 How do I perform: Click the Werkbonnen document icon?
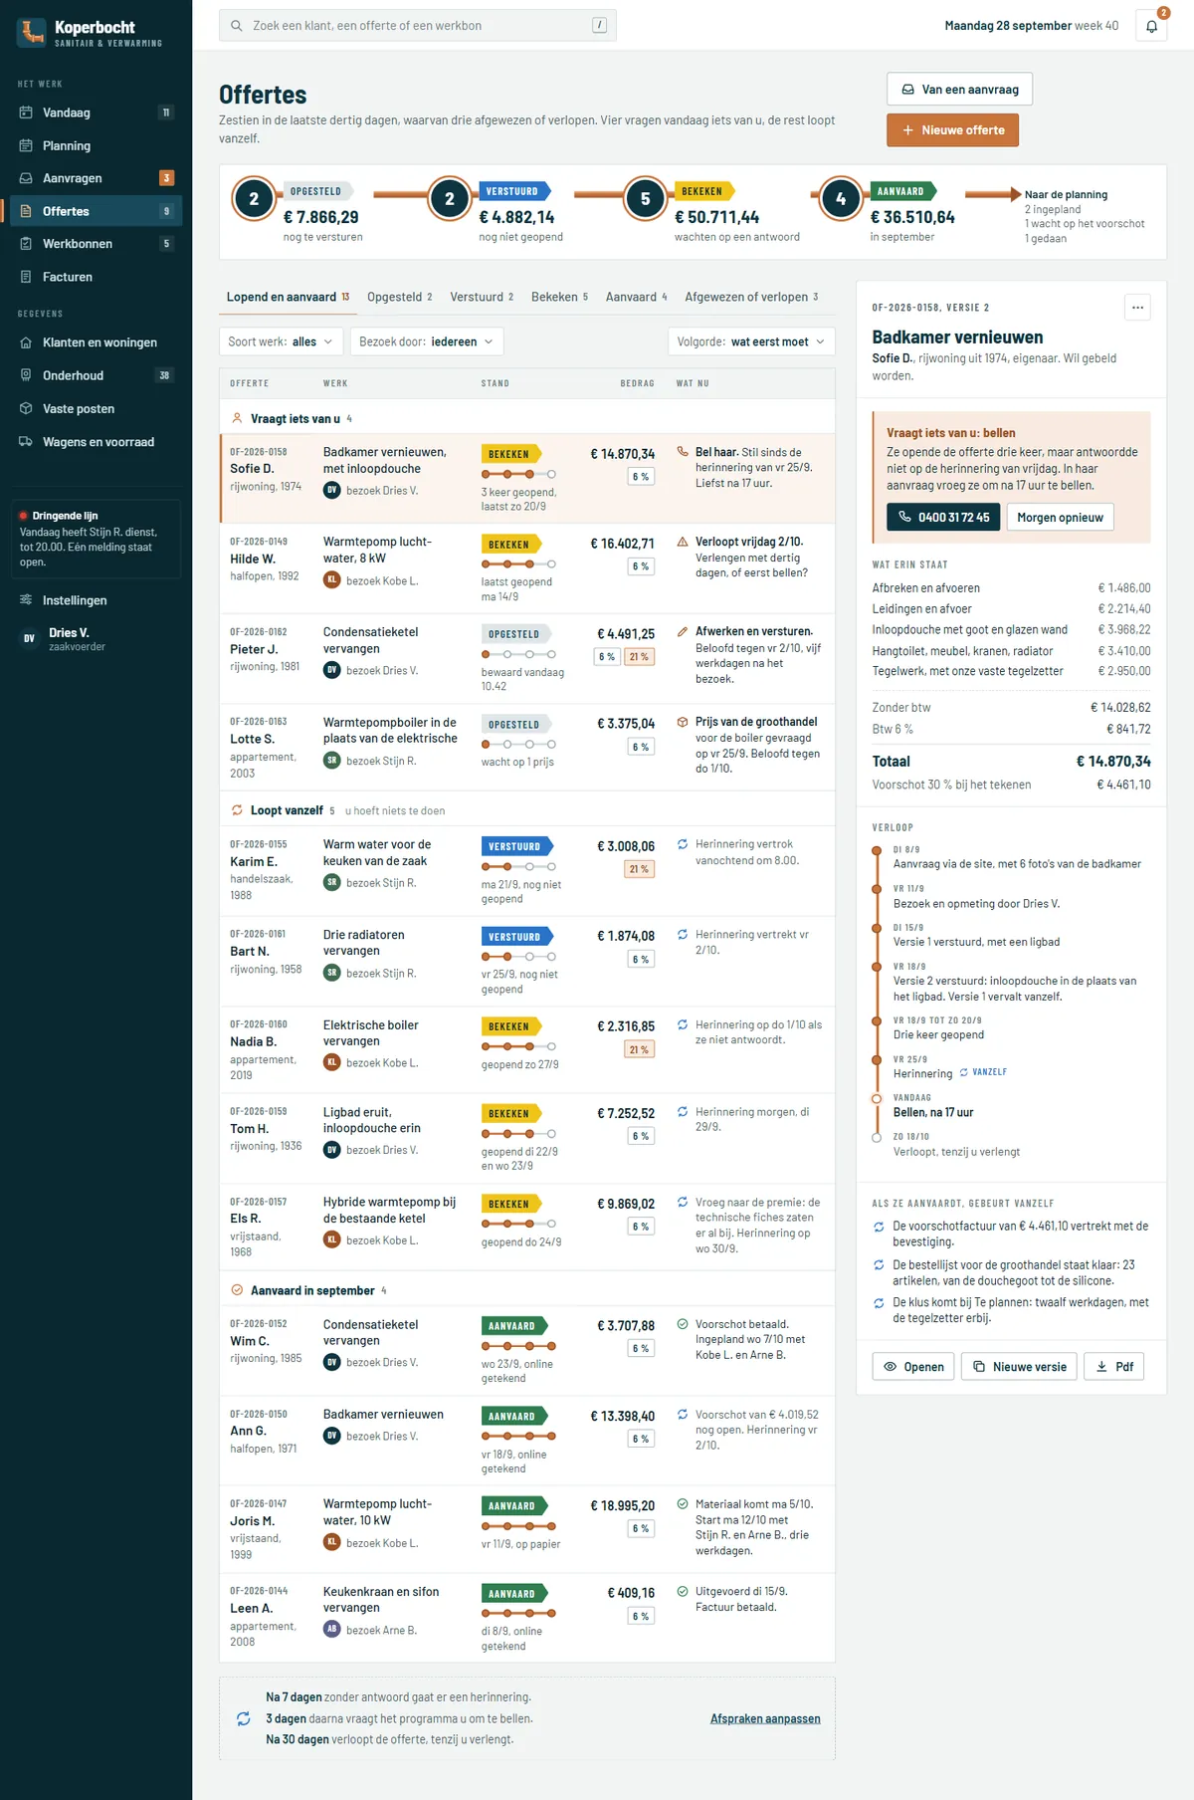point(26,244)
